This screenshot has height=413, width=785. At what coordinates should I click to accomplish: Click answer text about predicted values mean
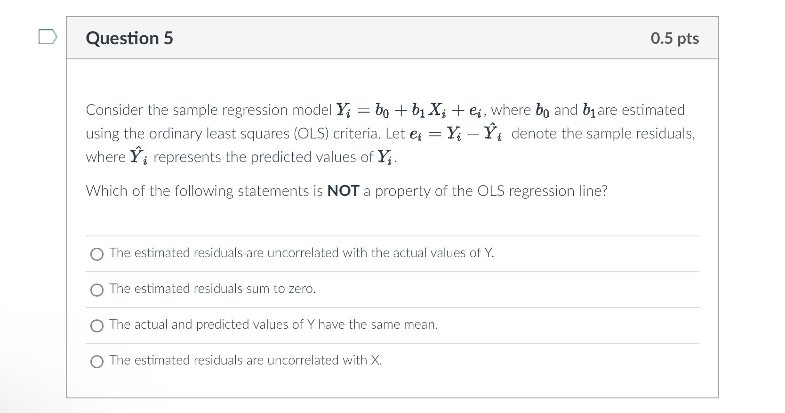[x=273, y=324]
